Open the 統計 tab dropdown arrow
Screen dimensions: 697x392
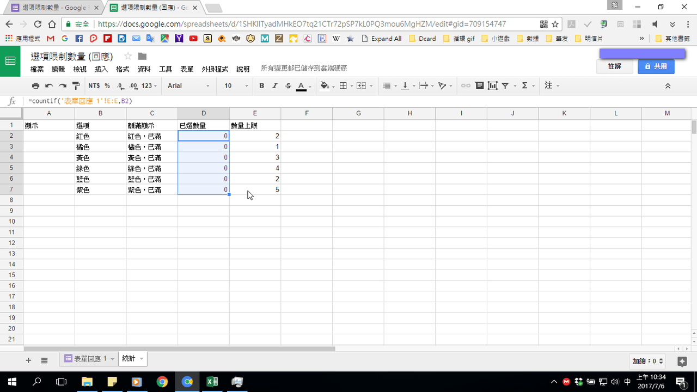tap(142, 359)
